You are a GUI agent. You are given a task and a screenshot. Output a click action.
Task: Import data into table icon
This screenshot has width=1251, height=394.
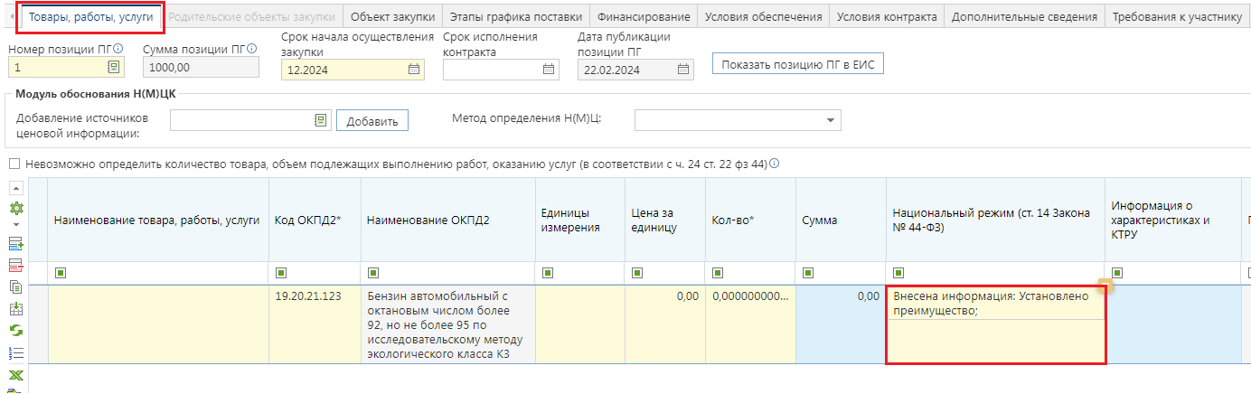point(15,309)
